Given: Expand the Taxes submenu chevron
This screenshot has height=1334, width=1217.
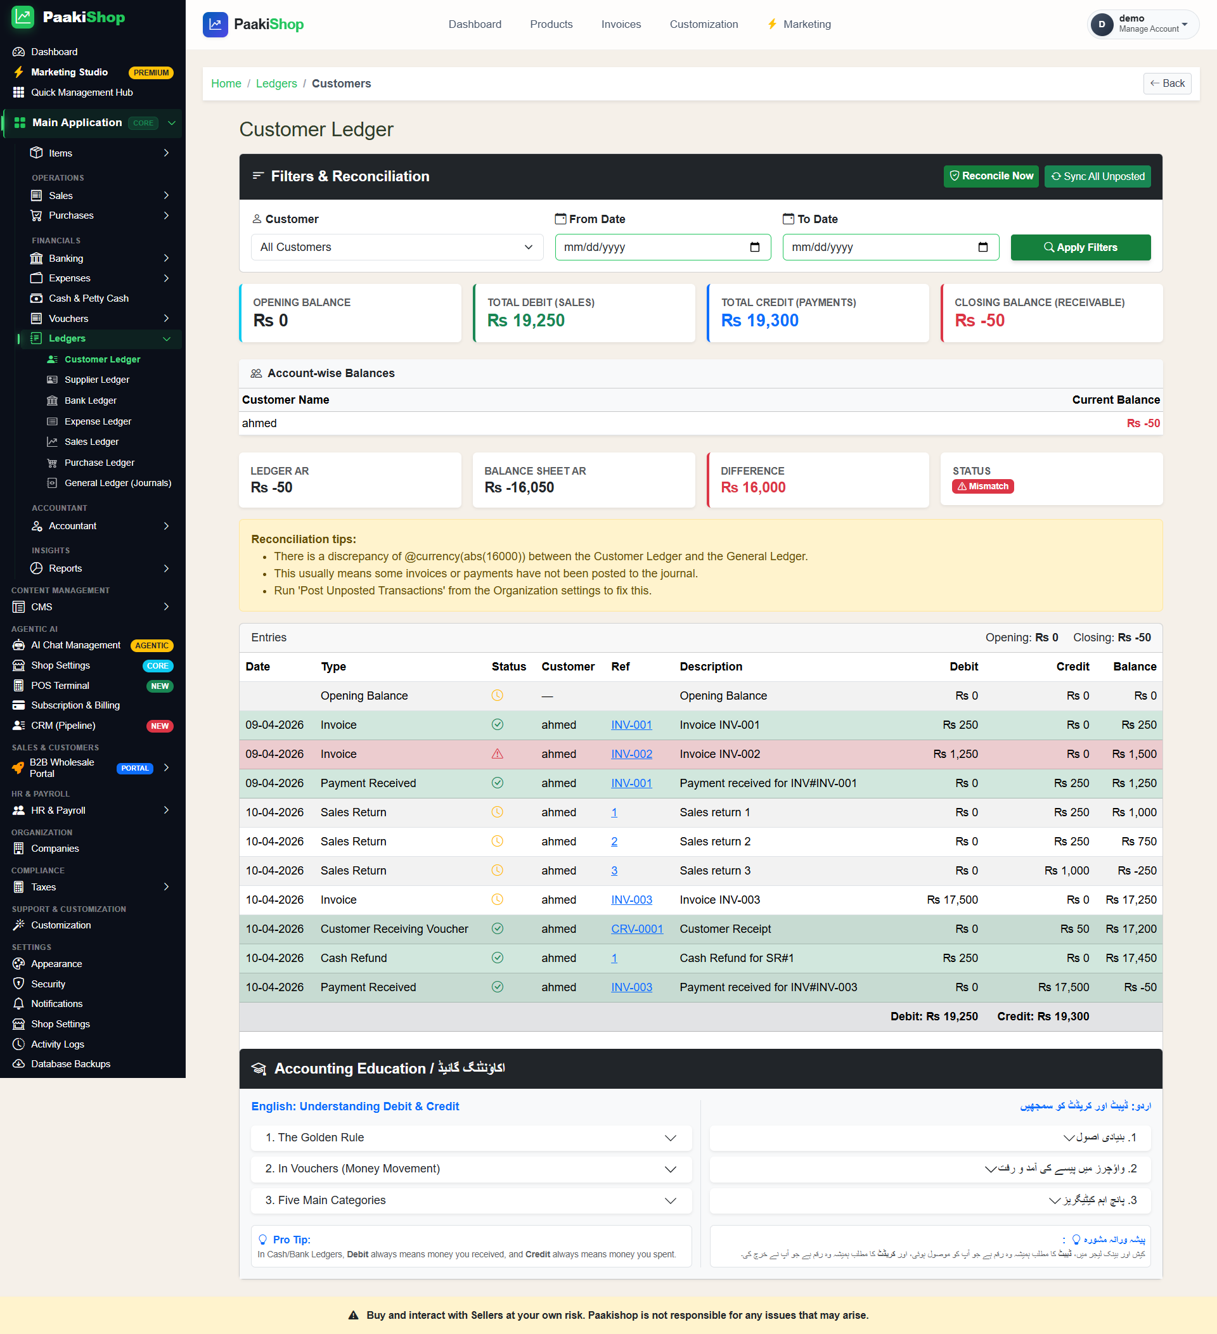Looking at the screenshot, I should (166, 887).
